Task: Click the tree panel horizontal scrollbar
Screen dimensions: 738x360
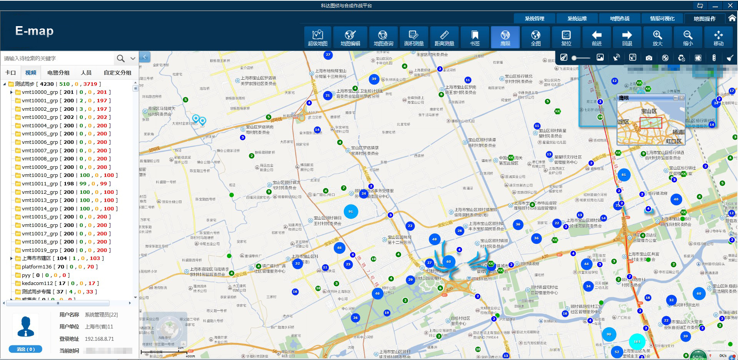Action: (x=58, y=303)
